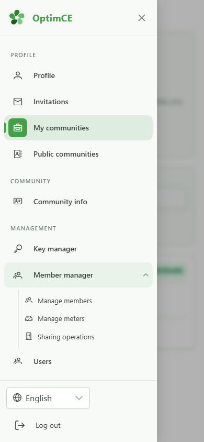Open the Users menu entry

pos(78,361)
